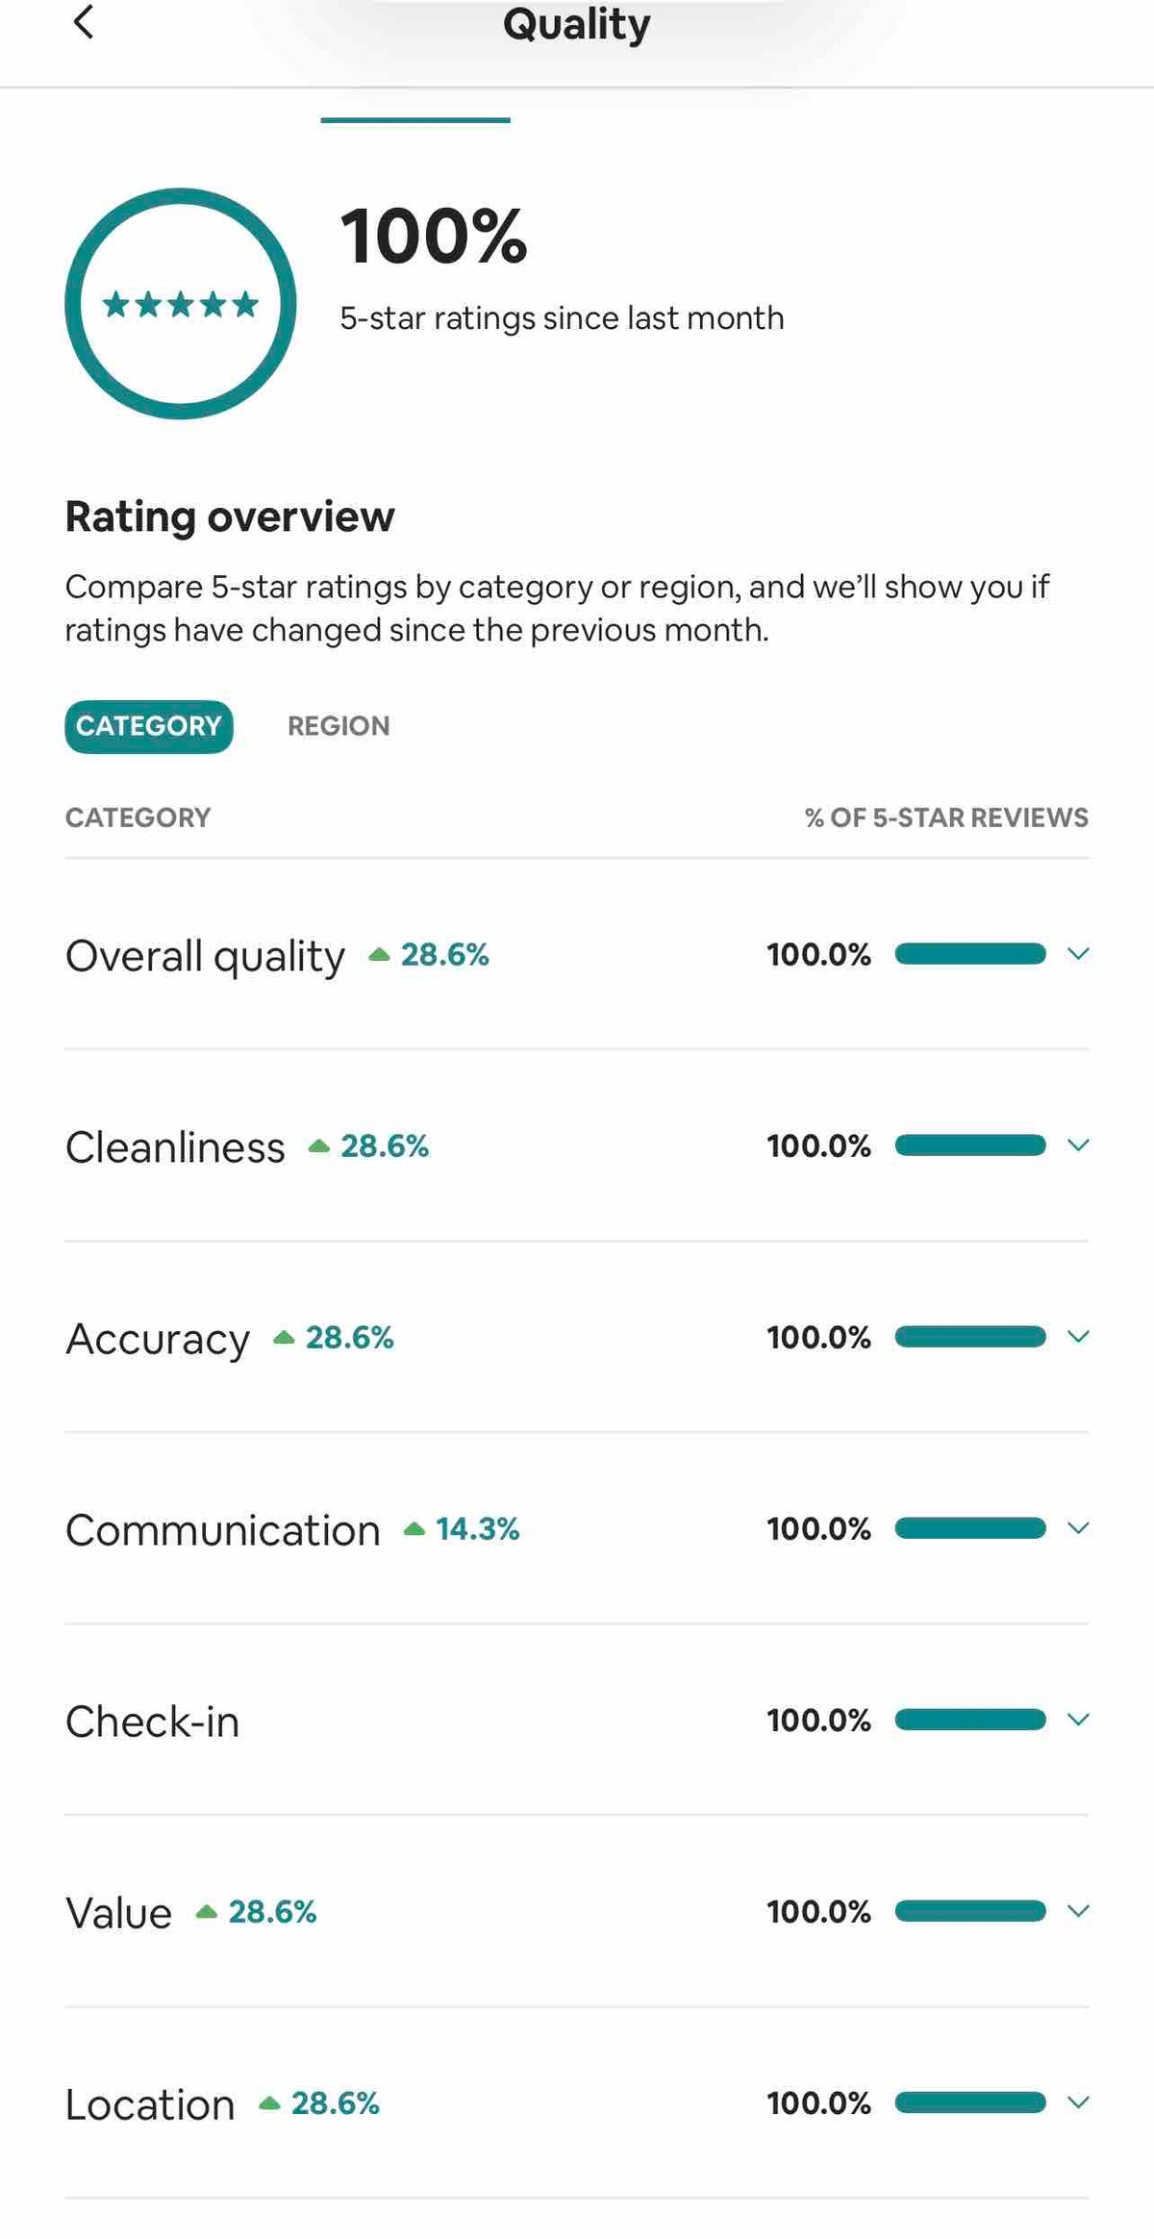Tap the 100% five-star ratings heading
Image resolution: width=1154 pixels, height=2239 pixels.
434,237
